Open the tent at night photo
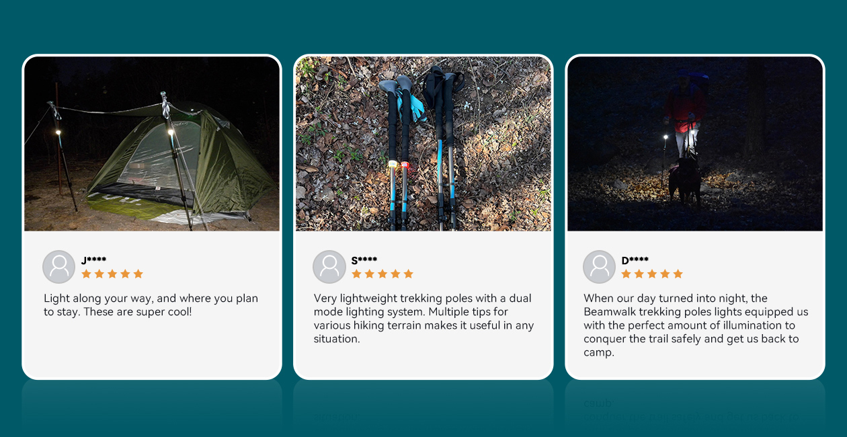Viewport: 847px width, 437px height. [x=152, y=144]
